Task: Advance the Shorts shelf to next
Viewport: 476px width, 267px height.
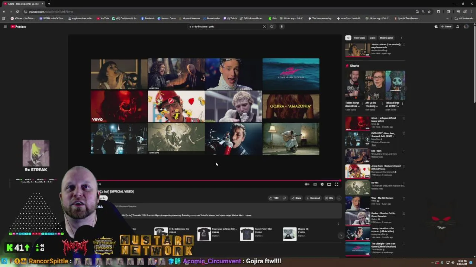Action: pos(405,88)
